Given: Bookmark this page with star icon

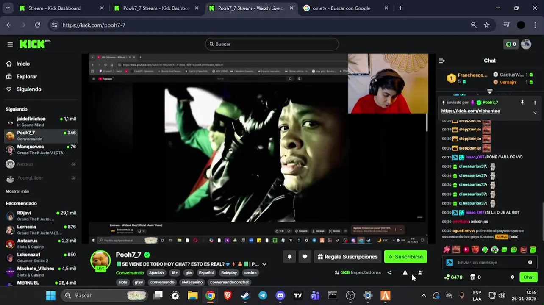Looking at the screenshot, I should point(486,25).
